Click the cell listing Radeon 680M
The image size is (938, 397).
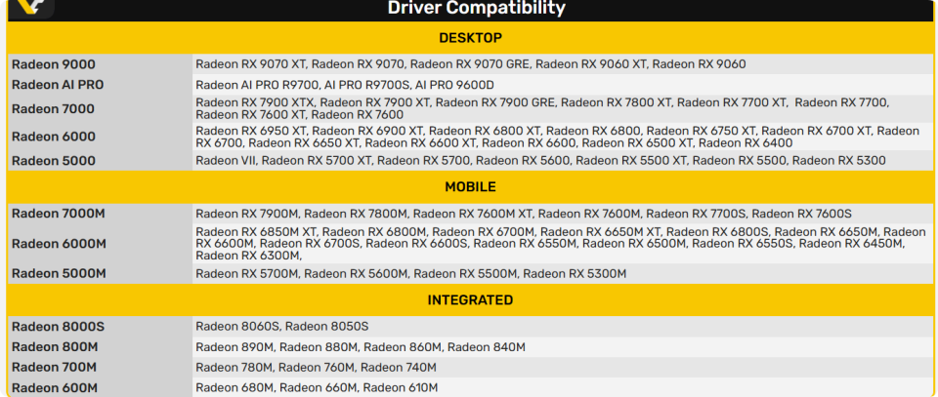pos(563,387)
